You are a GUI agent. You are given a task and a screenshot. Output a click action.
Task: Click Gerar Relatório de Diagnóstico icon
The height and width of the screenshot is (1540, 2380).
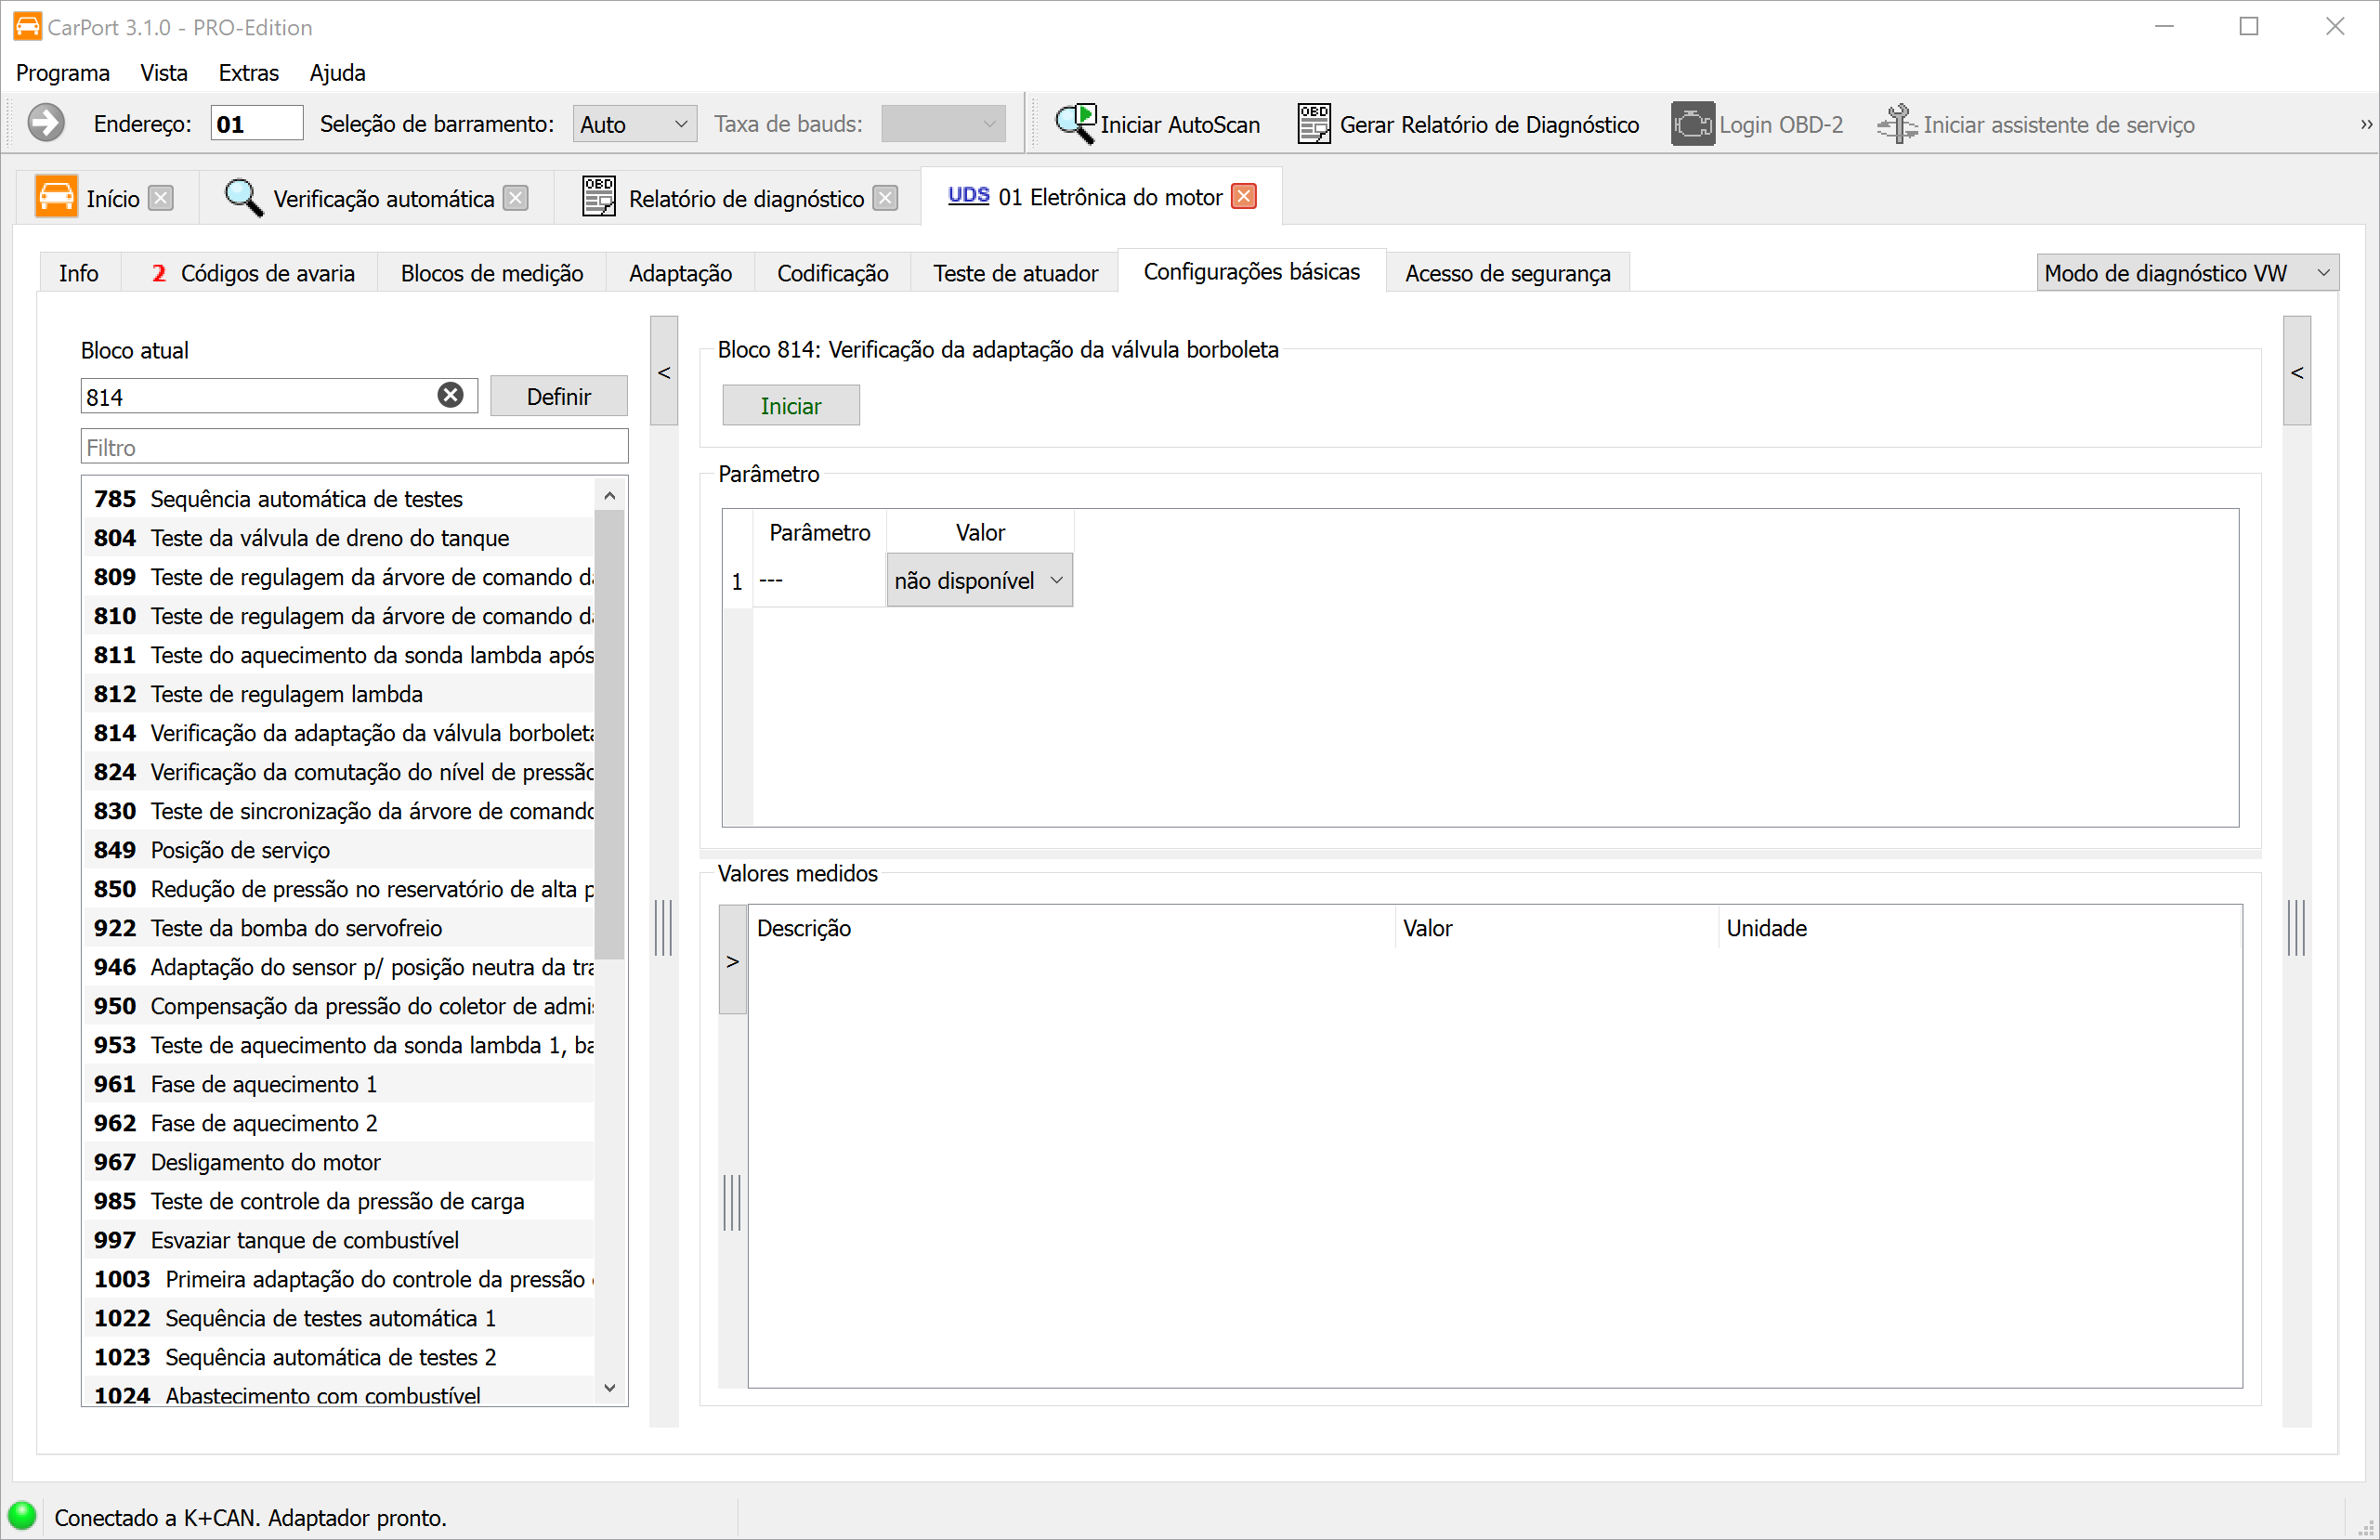click(1313, 124)
